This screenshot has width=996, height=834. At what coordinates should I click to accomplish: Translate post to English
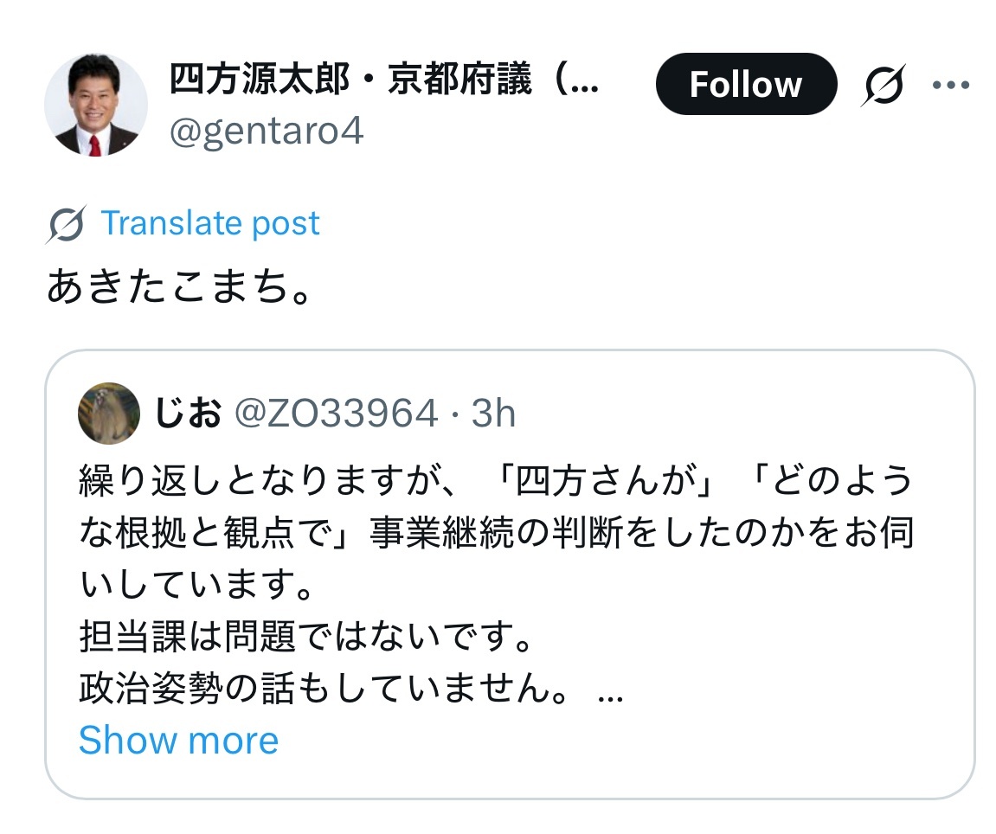(210, 224)
